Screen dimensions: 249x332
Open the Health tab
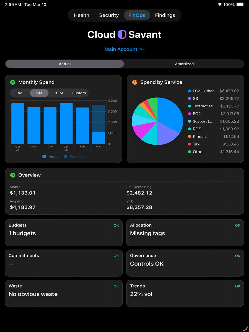[x=82, y=15]
